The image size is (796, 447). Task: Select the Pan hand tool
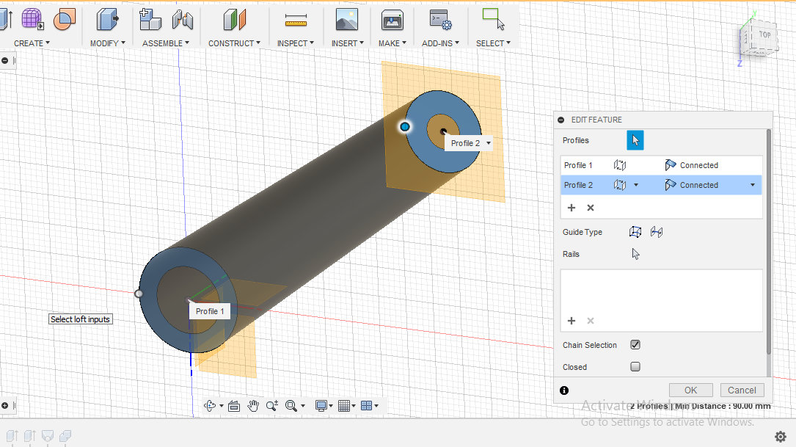coord(253,405)
